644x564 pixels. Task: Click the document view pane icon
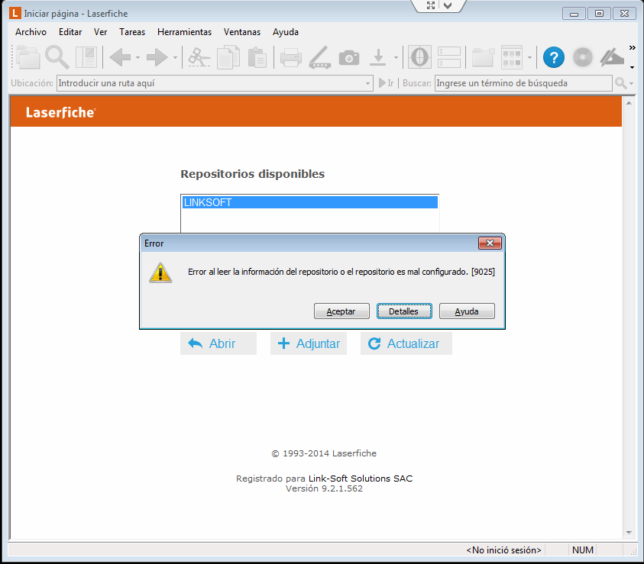pyautogui.click(x=86, y=57)
